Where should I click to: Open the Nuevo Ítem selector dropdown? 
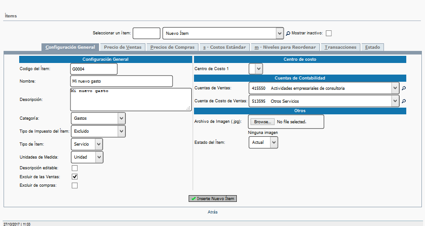point(223,33)
